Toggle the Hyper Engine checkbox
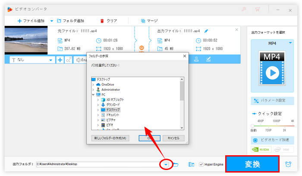The height and width of the screenshot is (176, 302). 201,164
